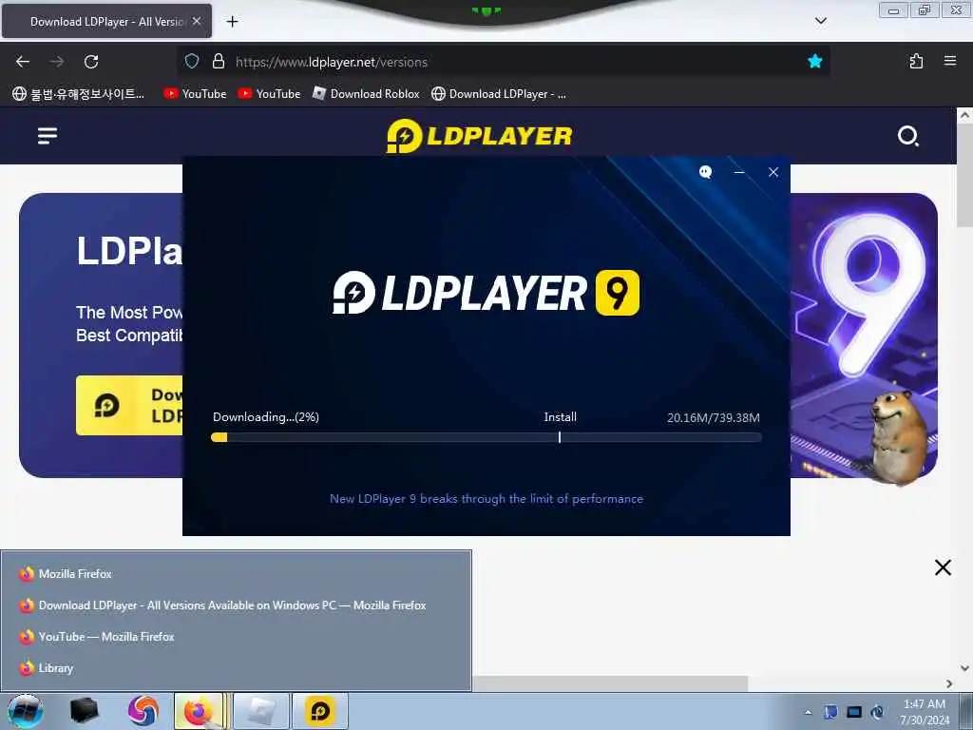Select the Download LDPlayer - All Versions tab
Viewport: 973px width, 730px height.
106,21
